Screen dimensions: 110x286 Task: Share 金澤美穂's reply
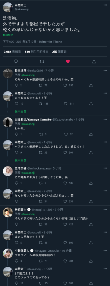[x=91, y=183]
